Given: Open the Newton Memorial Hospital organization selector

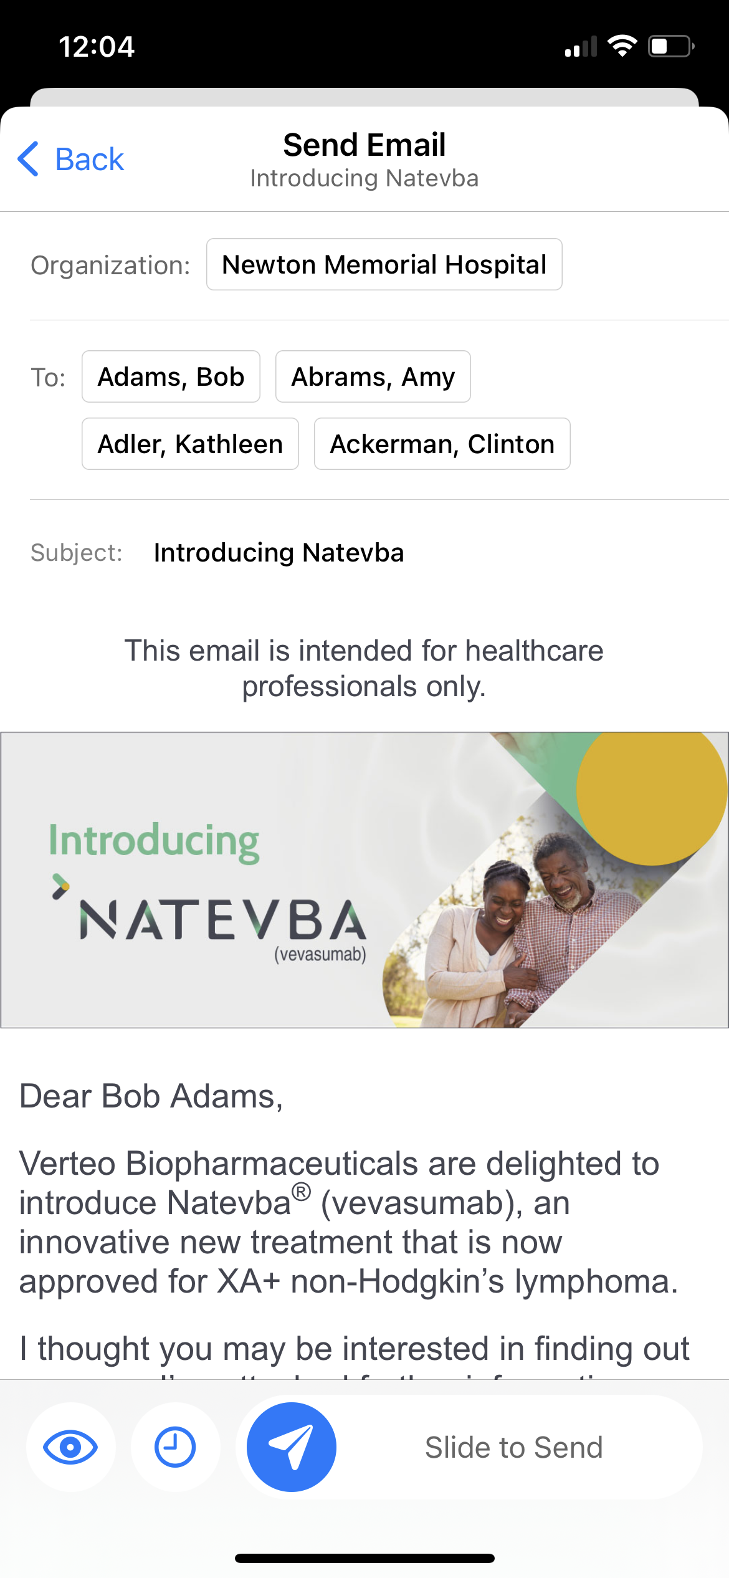Looking at the screenshot, I should coord(384,265).
